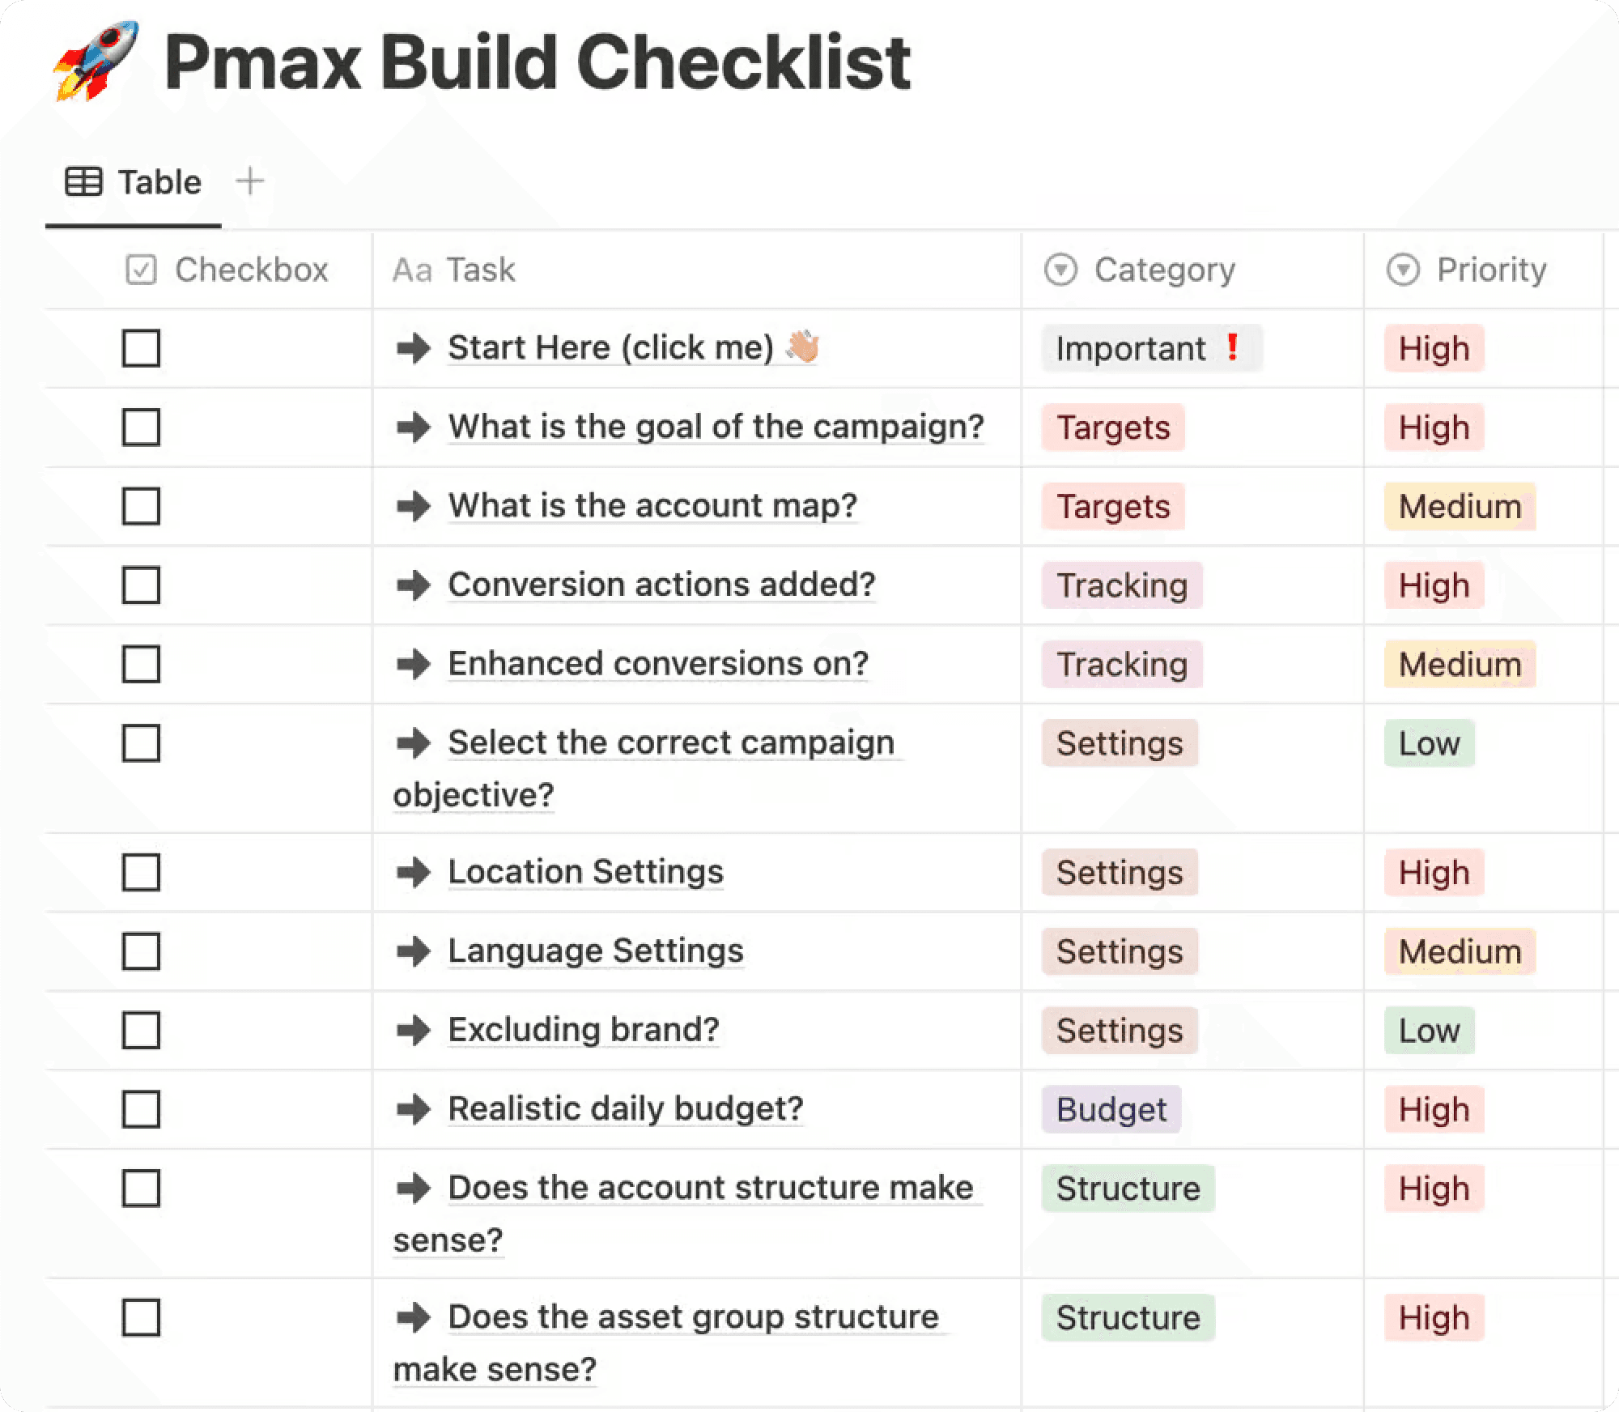
Task: Open the Medium priority tag on account map row
Action: (1460, 506)
